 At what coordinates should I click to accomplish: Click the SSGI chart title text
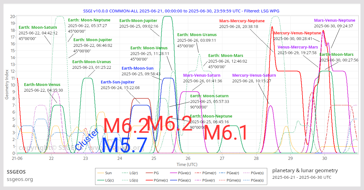coord(181,11)
